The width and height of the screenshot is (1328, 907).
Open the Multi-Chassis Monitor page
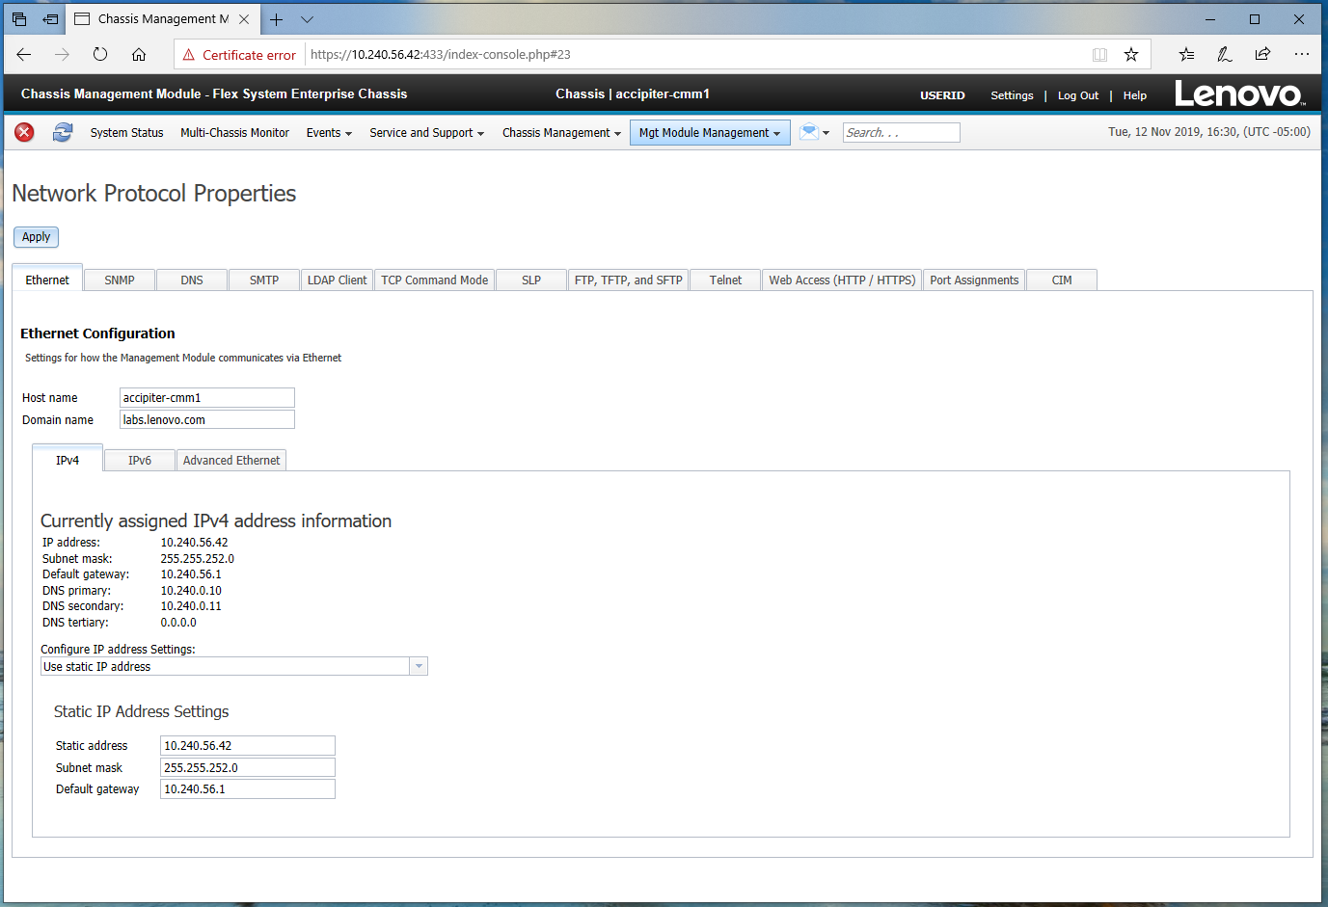click(234, 133)
